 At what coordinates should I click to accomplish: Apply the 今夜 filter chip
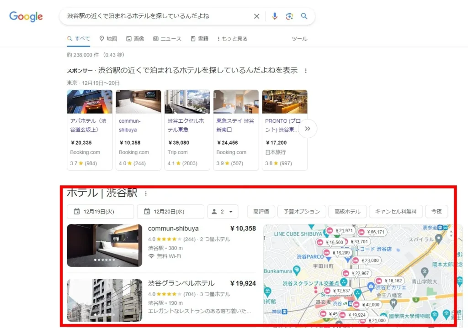(436, 212)
